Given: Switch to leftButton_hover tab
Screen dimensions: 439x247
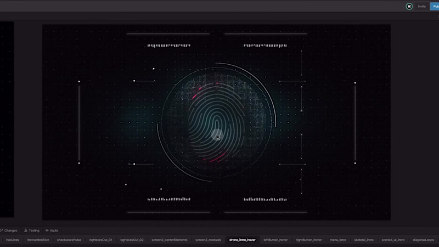Looking at the screenshot, I should pyautogui.click(x=275, y=240).
